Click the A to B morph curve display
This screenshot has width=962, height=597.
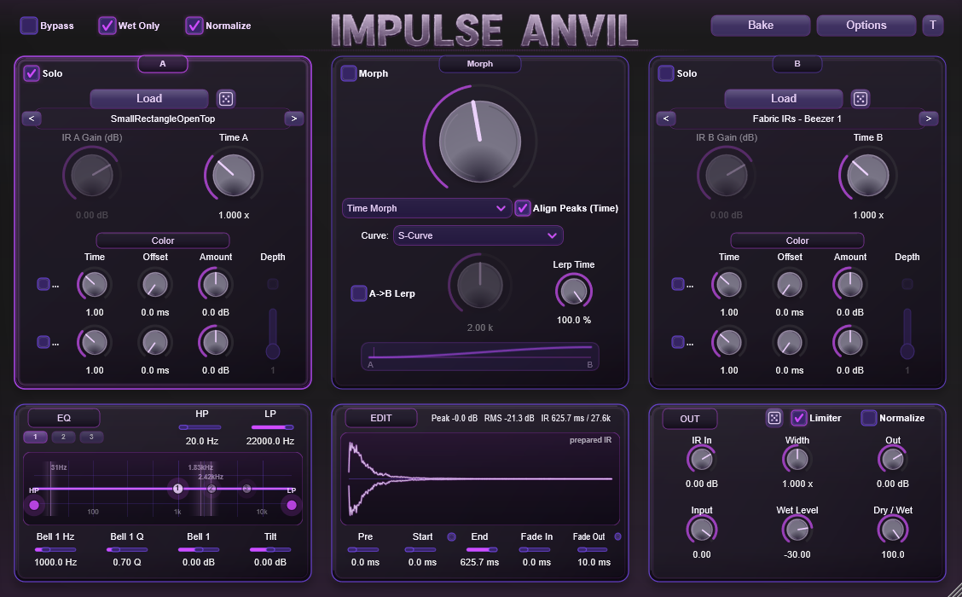click(x=480, y=356)
